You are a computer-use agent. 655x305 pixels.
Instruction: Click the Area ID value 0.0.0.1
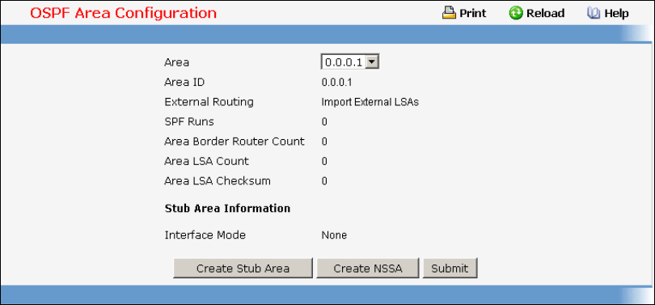[x=336, y=83]
